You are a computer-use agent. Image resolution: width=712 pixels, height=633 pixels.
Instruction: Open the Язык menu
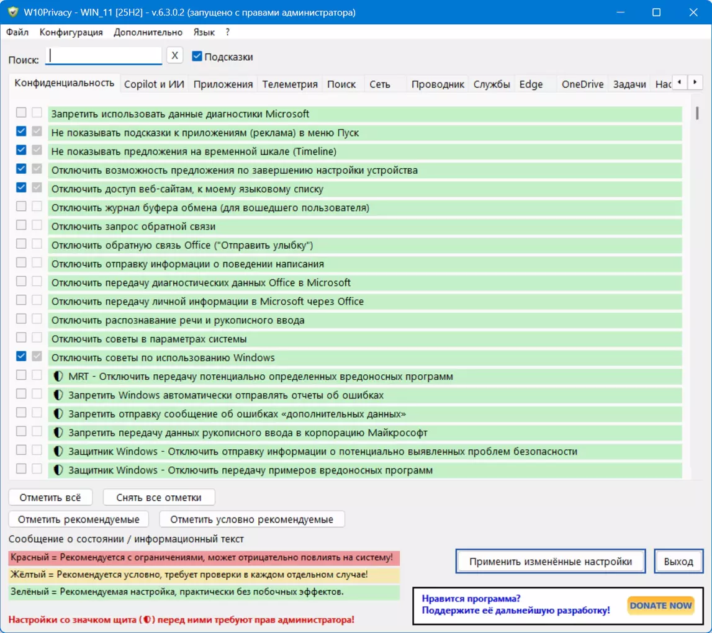(x=204, y=32)
